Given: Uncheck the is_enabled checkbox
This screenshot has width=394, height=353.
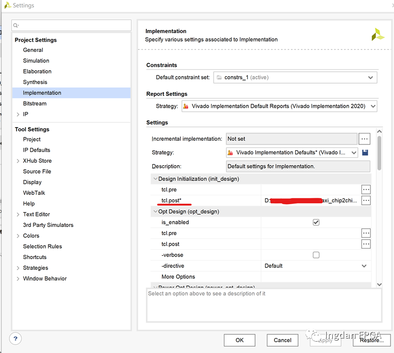Looking at the screenshot, I should 316,222.
